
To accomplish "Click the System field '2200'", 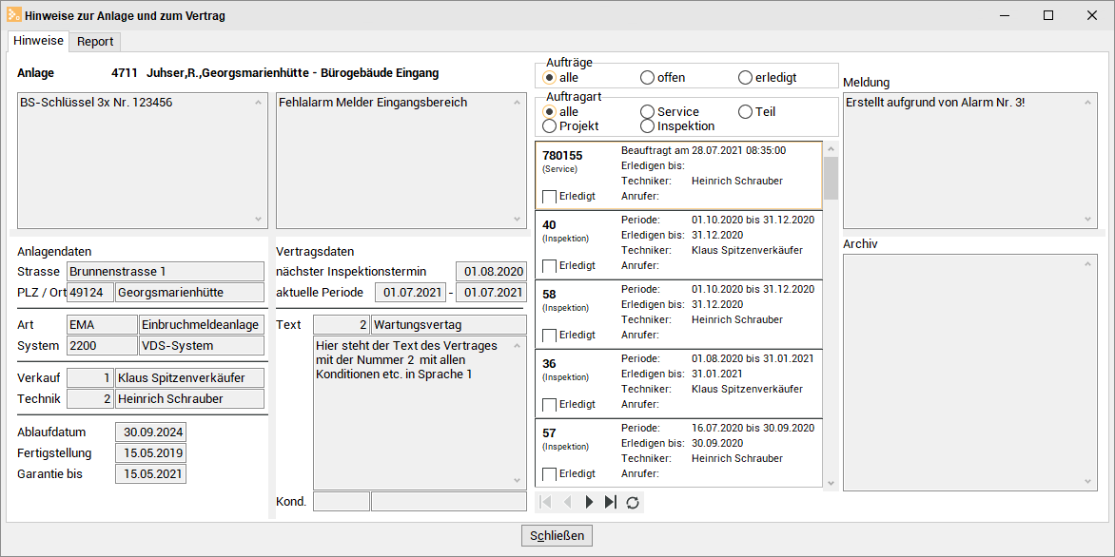I will coord(102,346).
